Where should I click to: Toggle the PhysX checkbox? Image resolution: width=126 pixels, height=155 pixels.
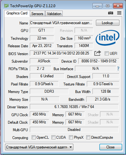point(71,137)
